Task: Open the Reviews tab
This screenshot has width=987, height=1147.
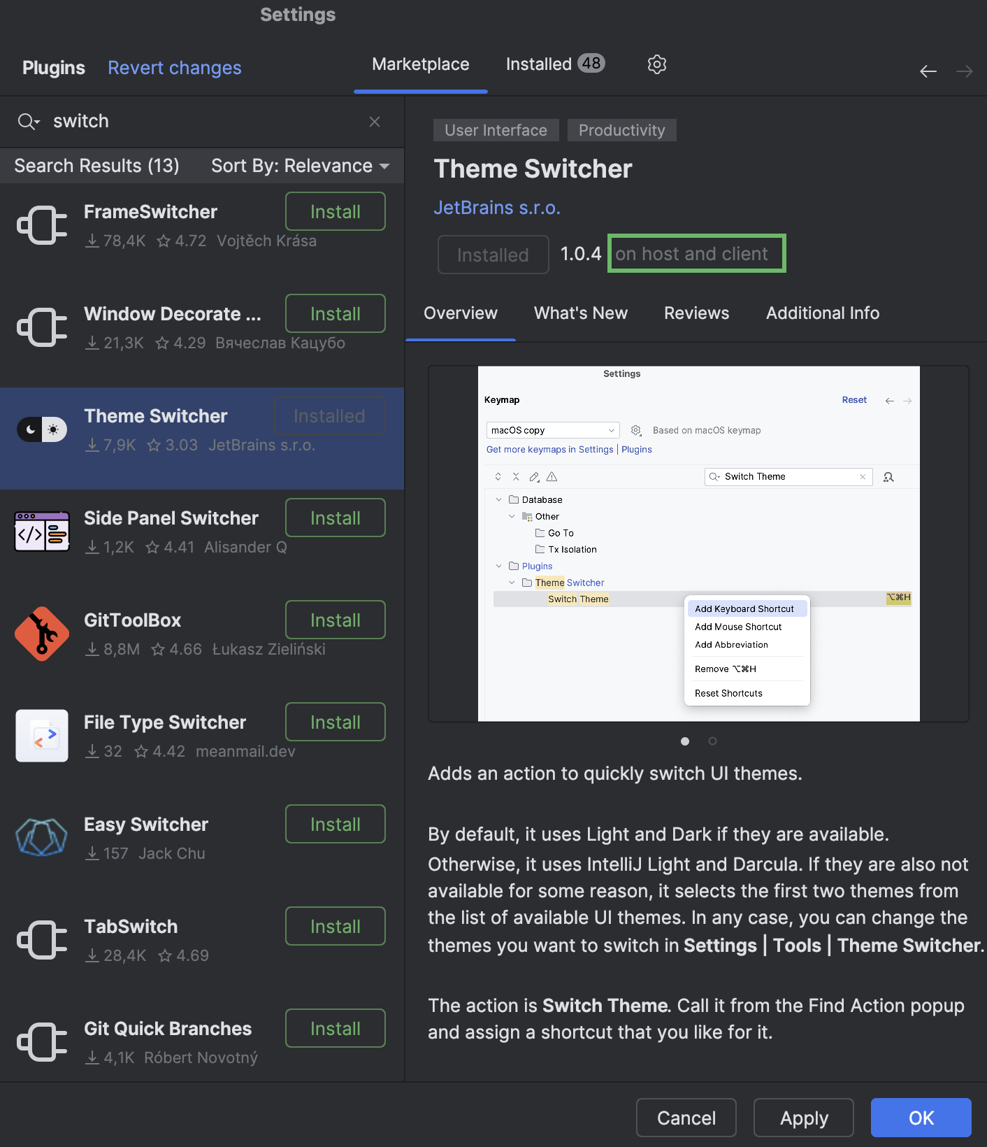Action: (x=697, y=313)
